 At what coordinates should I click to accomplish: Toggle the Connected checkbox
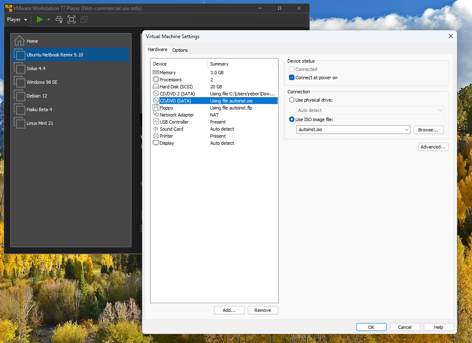tap(292, 69)
